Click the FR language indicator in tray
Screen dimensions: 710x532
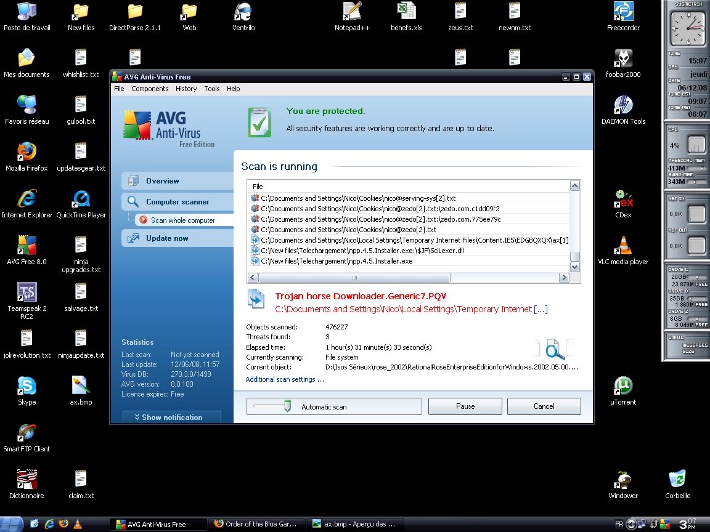619,524
